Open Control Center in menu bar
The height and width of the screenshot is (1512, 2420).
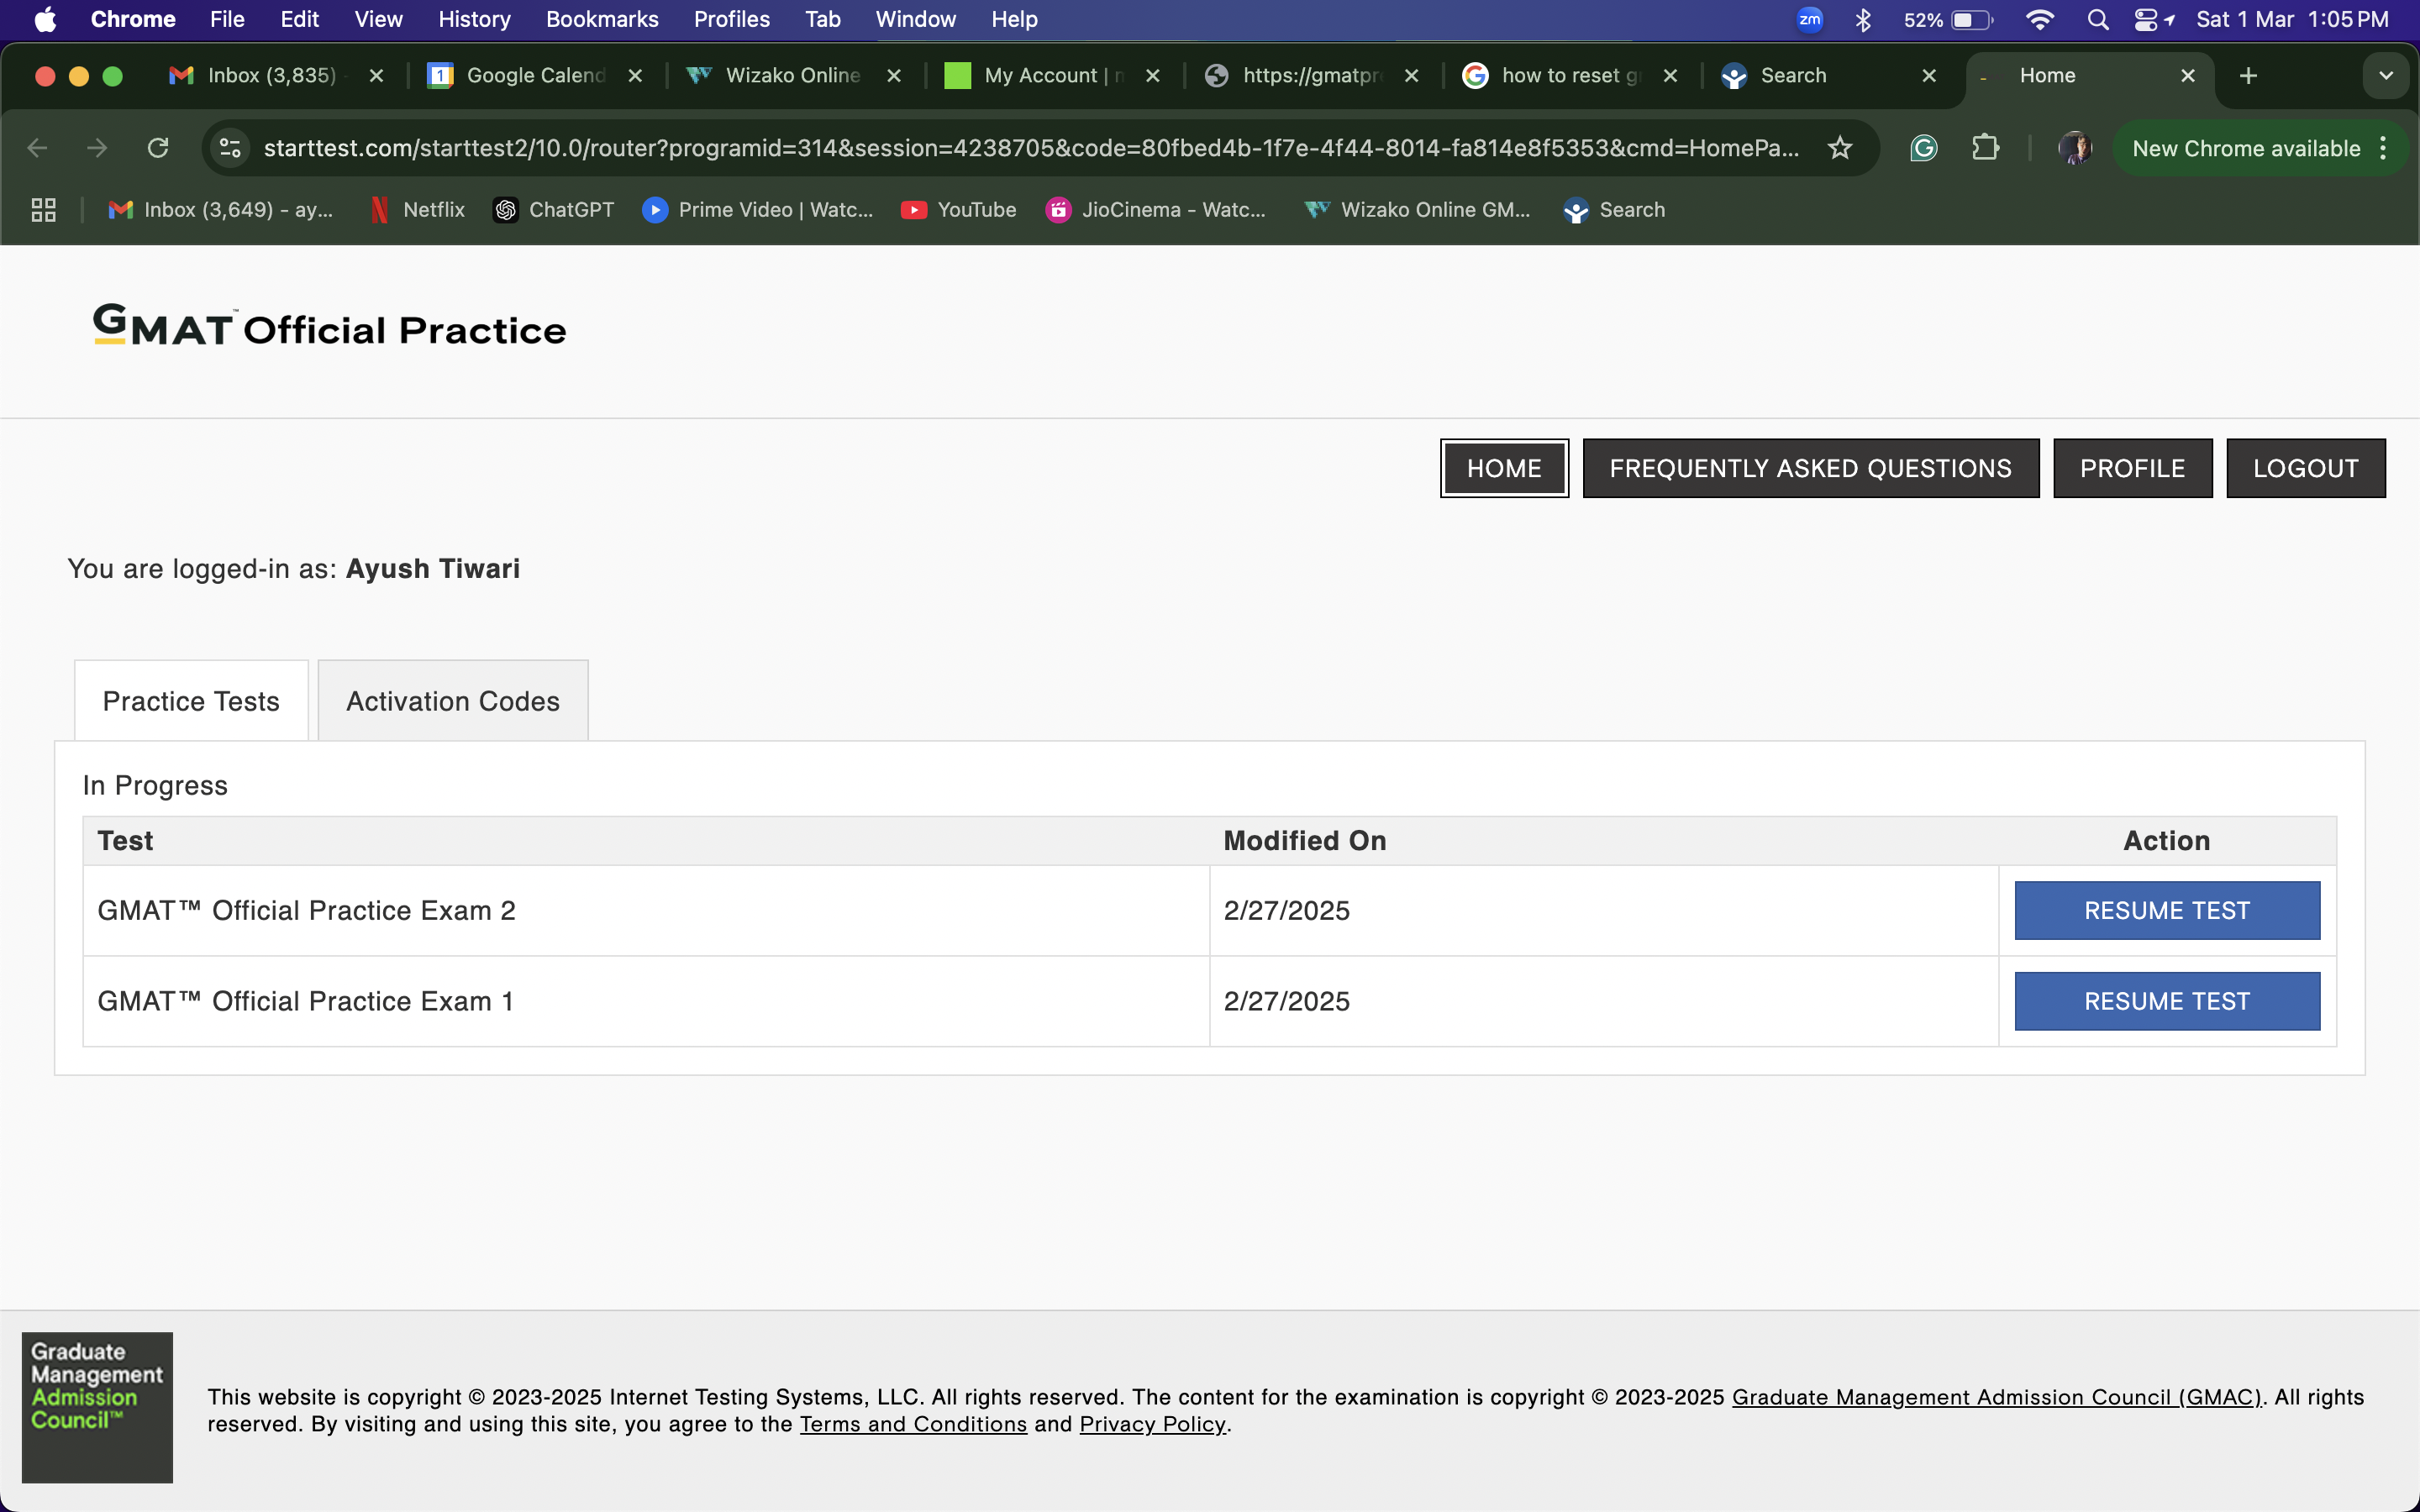(2145, 19)
